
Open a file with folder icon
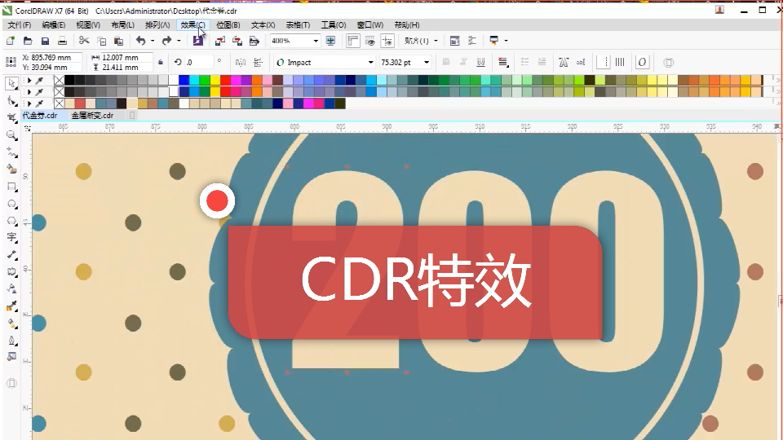(x=28, y=41)
